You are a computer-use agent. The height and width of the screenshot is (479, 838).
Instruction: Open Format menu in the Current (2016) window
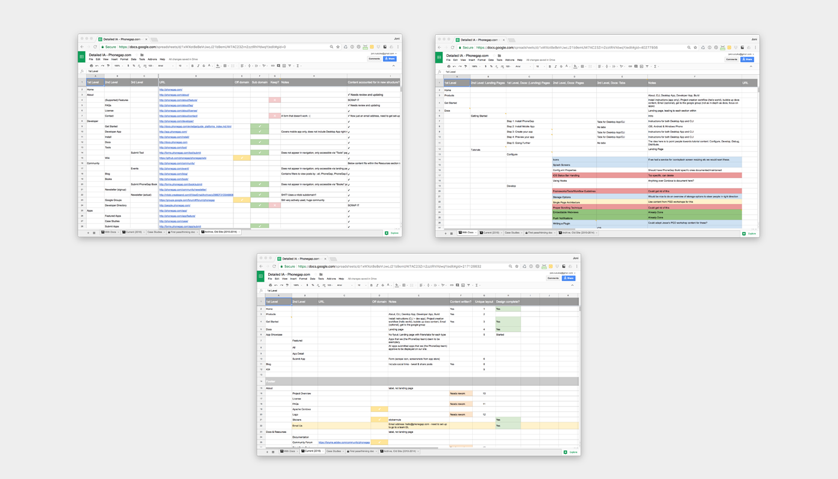click(303, 279)
